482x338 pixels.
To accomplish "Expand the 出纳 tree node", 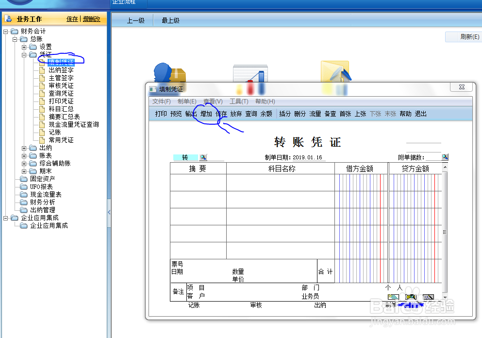I will [24, 148].
